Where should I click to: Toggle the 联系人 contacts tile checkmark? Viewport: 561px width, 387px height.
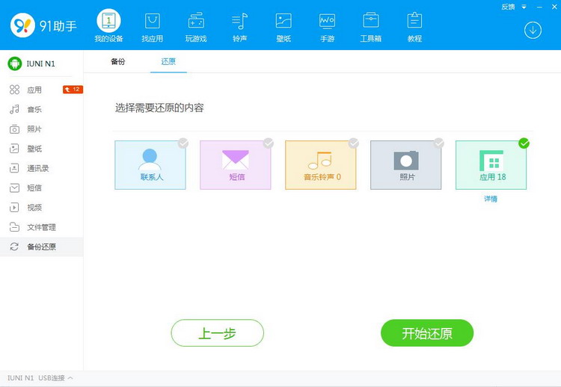(x=183, y=143)
